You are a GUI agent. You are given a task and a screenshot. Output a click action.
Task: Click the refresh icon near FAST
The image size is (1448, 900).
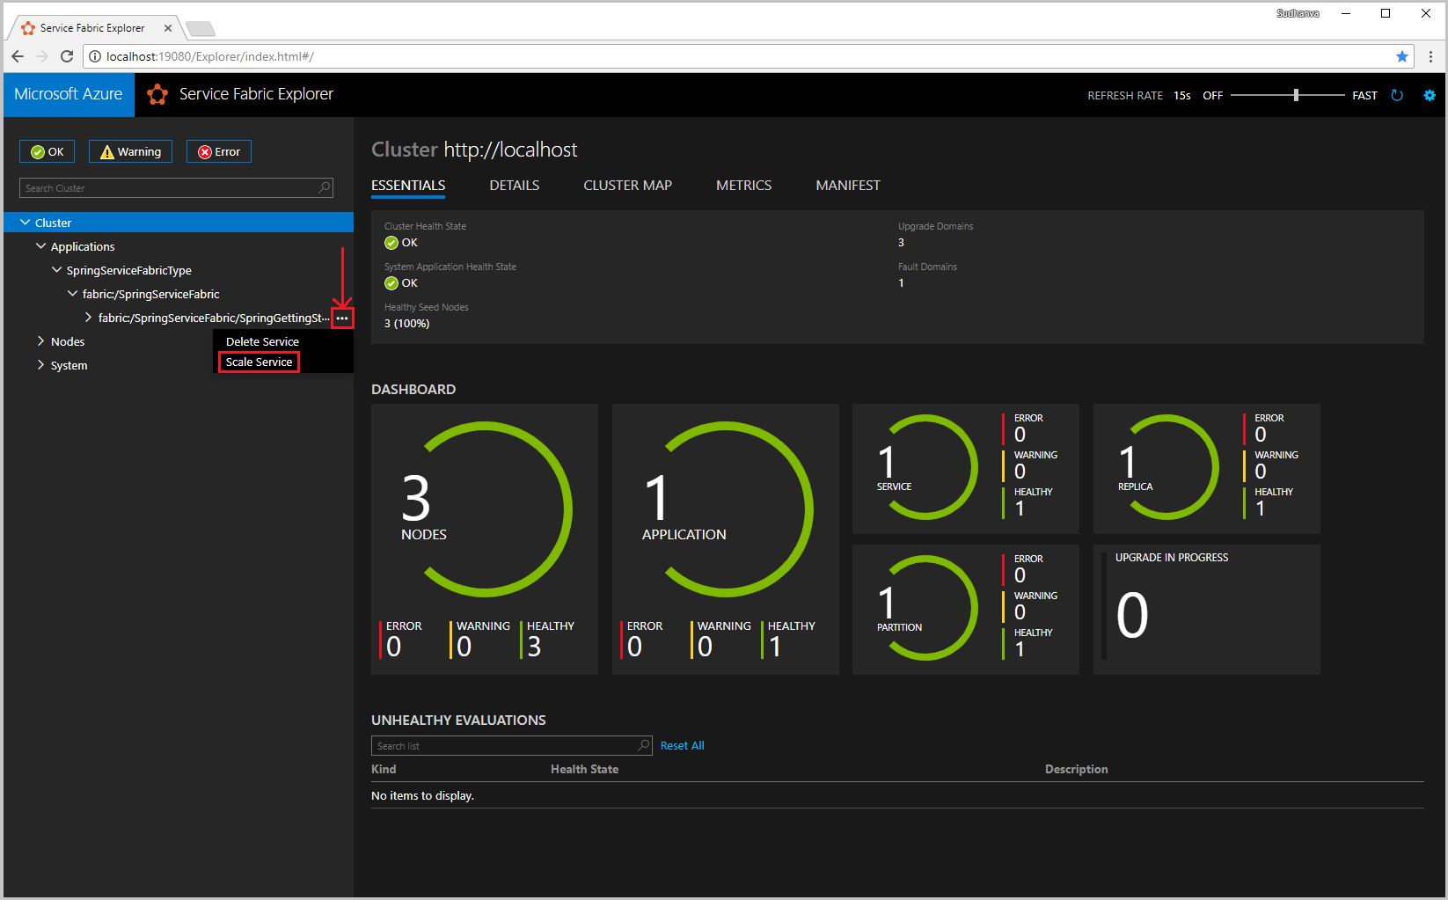pos(1397,95)
